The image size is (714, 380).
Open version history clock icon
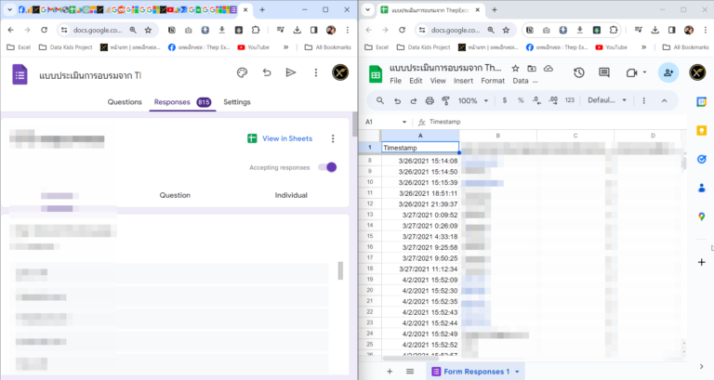click(x=579, y=72)
